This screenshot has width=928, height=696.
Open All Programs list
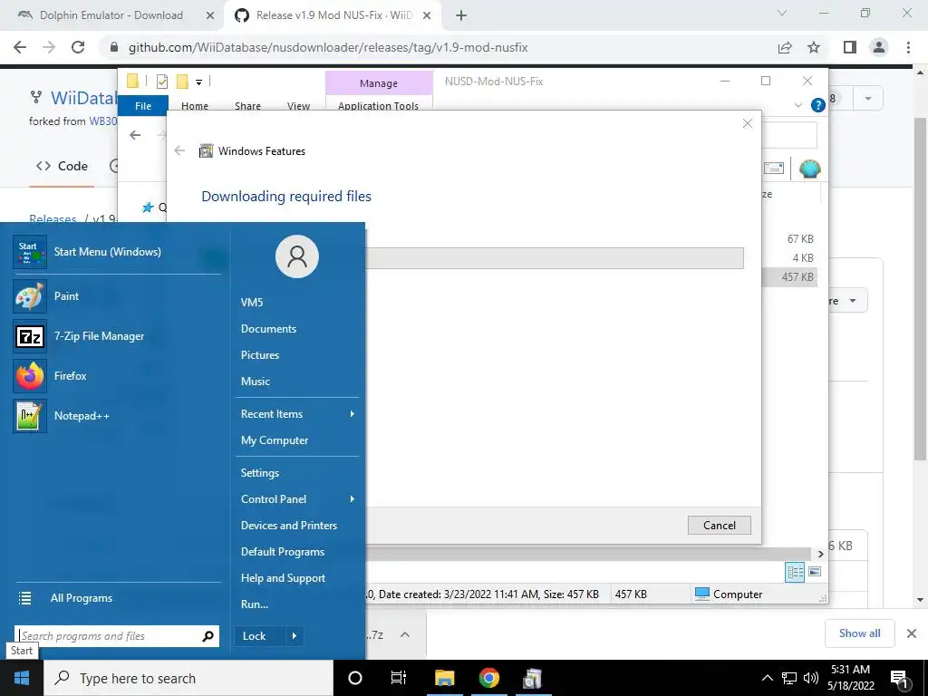click(81, 598)
